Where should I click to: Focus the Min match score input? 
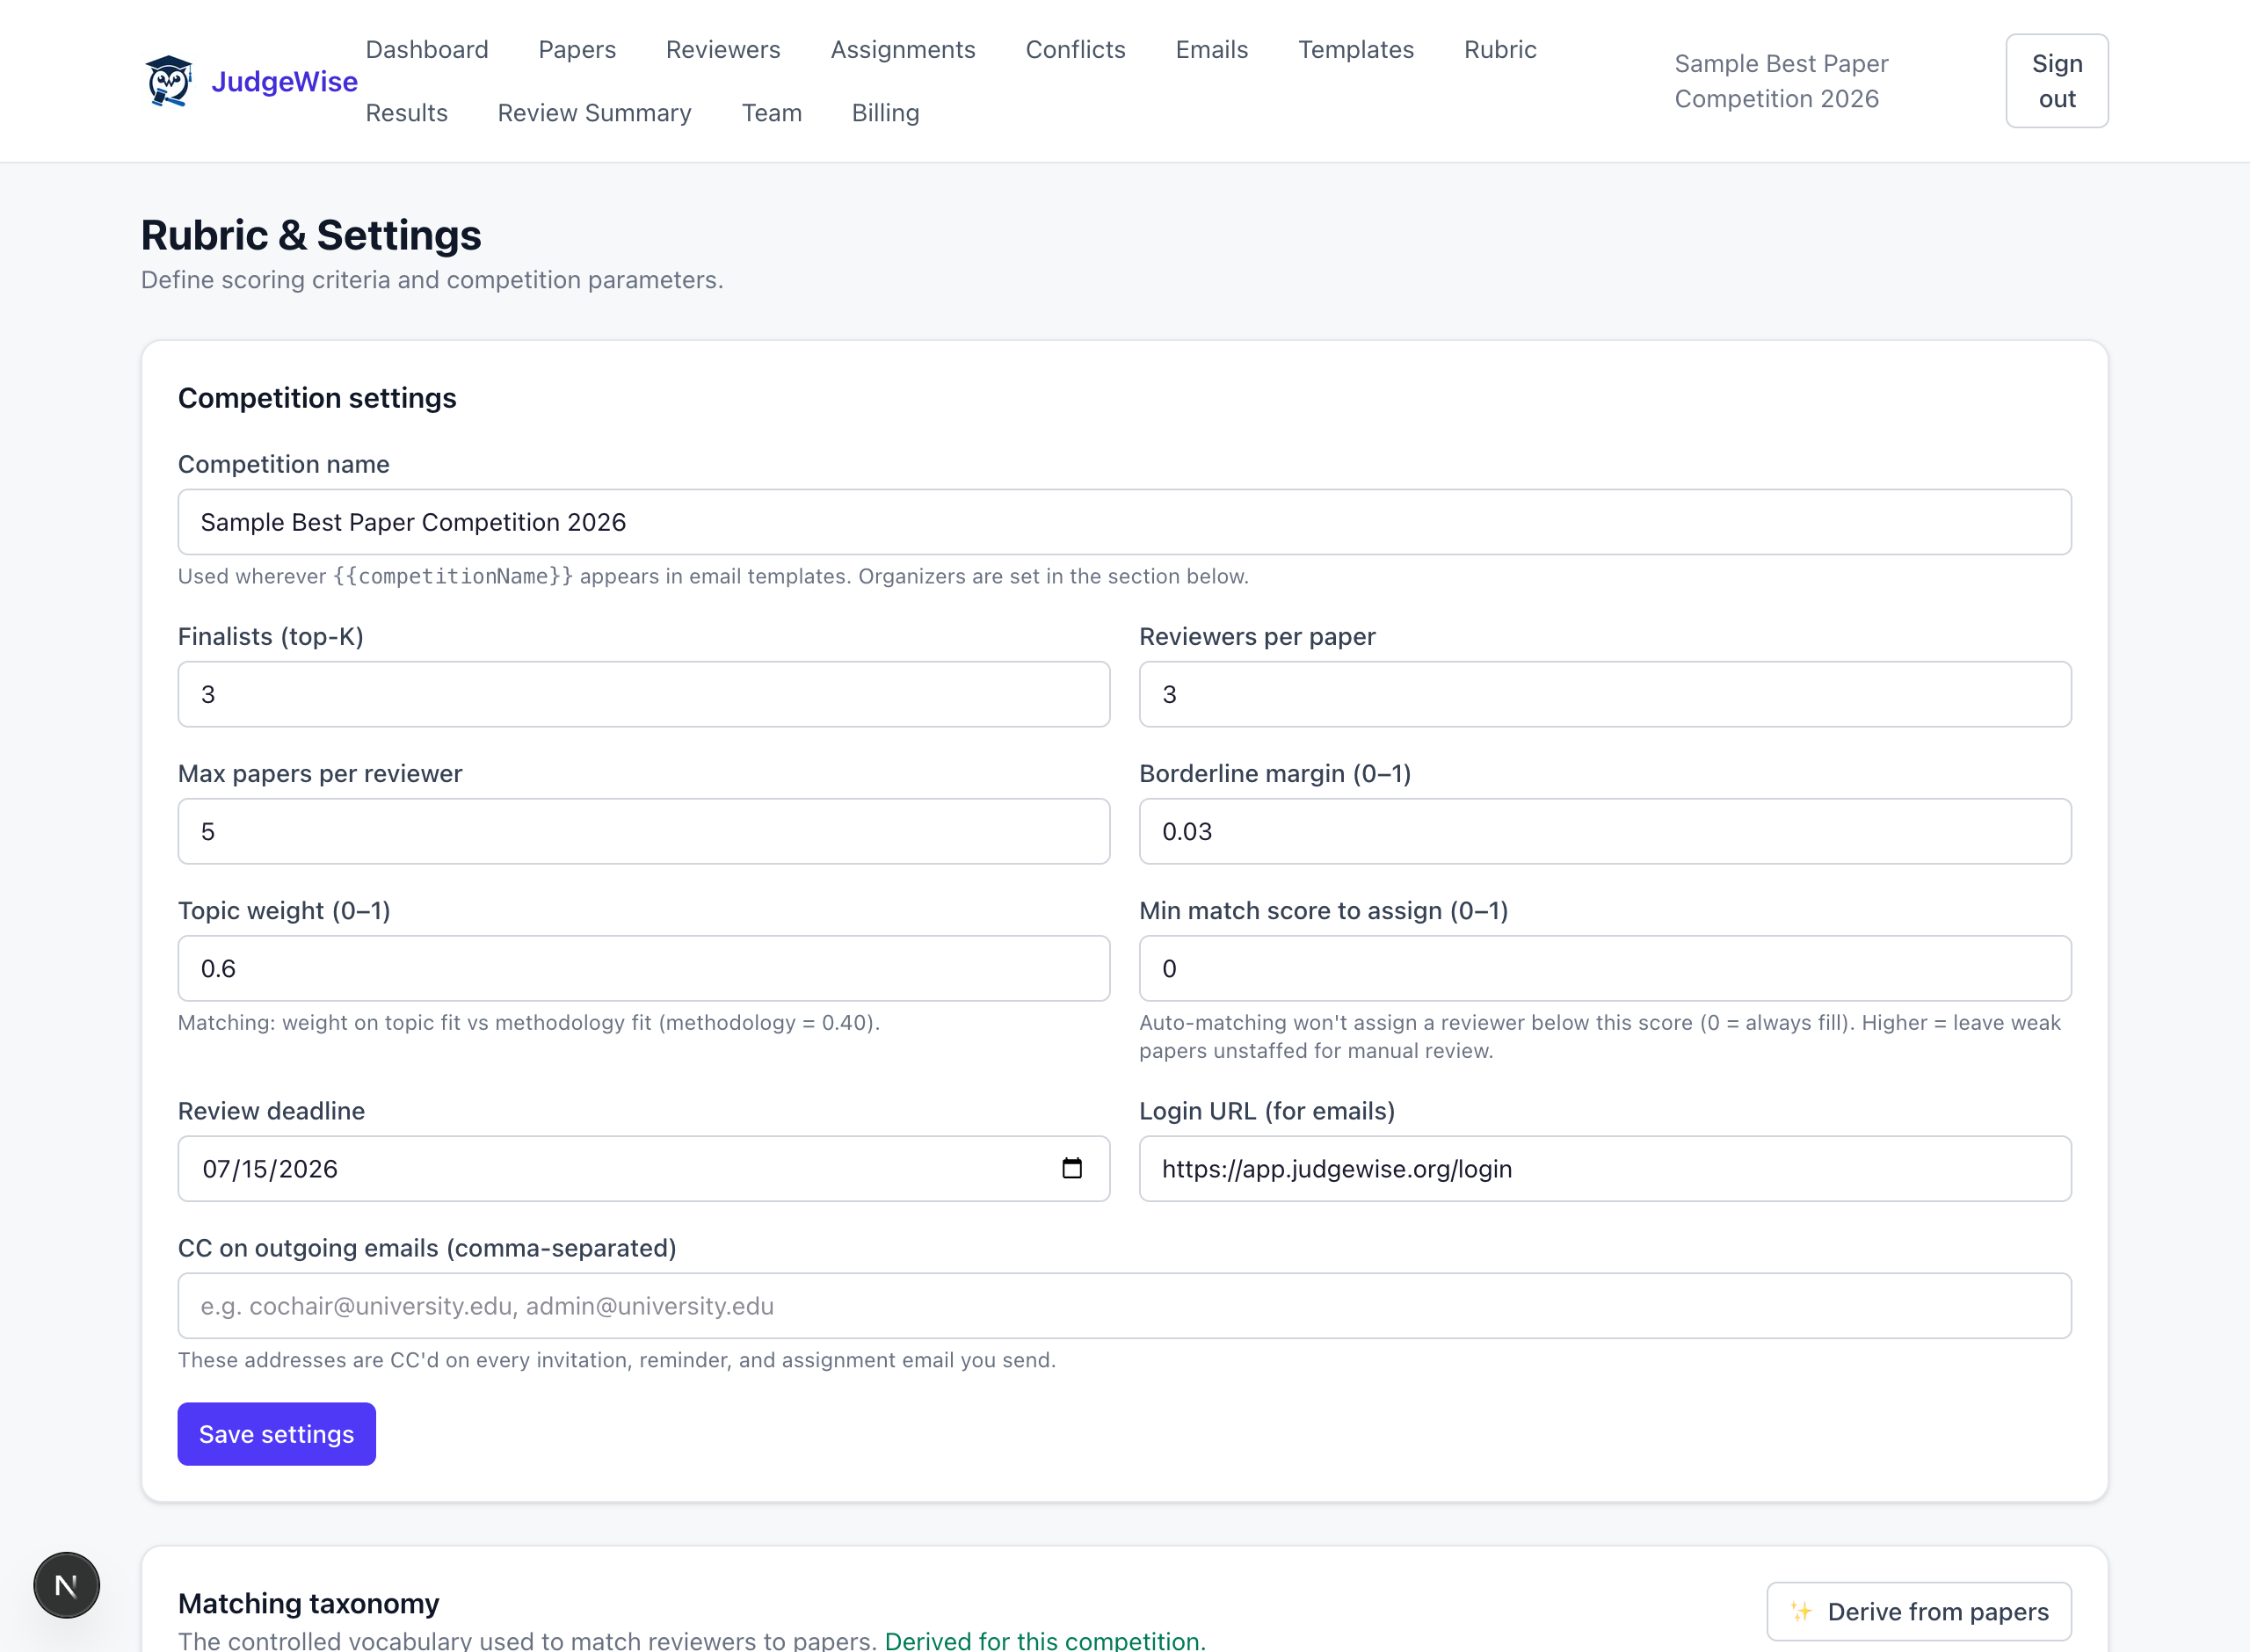pos(1604,968)
